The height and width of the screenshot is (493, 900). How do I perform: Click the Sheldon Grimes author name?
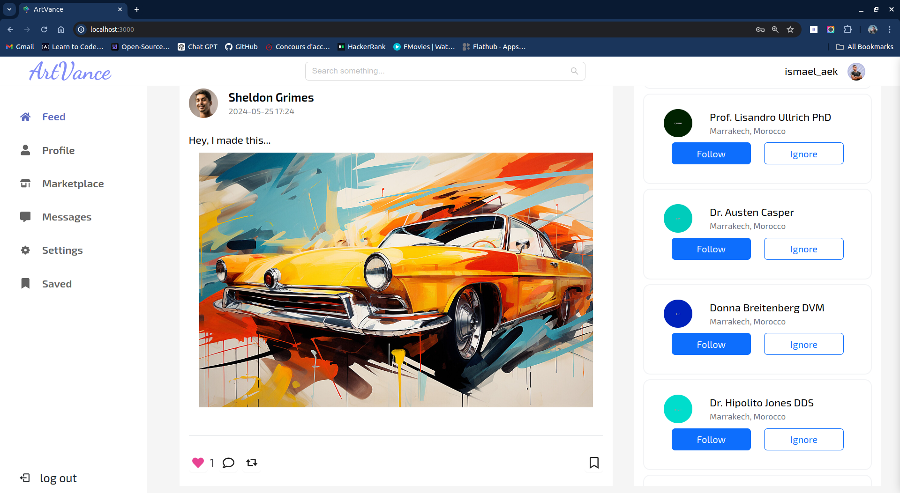pyautogui.click(x=271, y=97)
